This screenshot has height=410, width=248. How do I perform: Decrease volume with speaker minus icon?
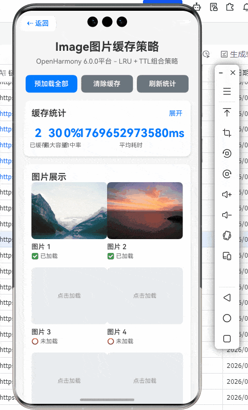coord(227,215)
